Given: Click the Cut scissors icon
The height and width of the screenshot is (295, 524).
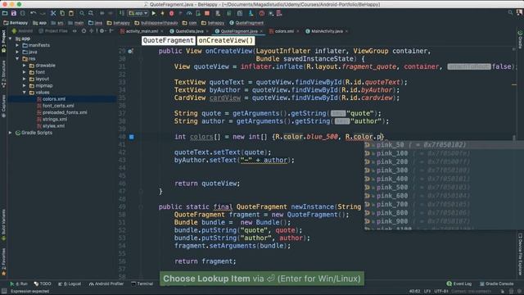Looking at the screenshot, I should coord(53,13).
